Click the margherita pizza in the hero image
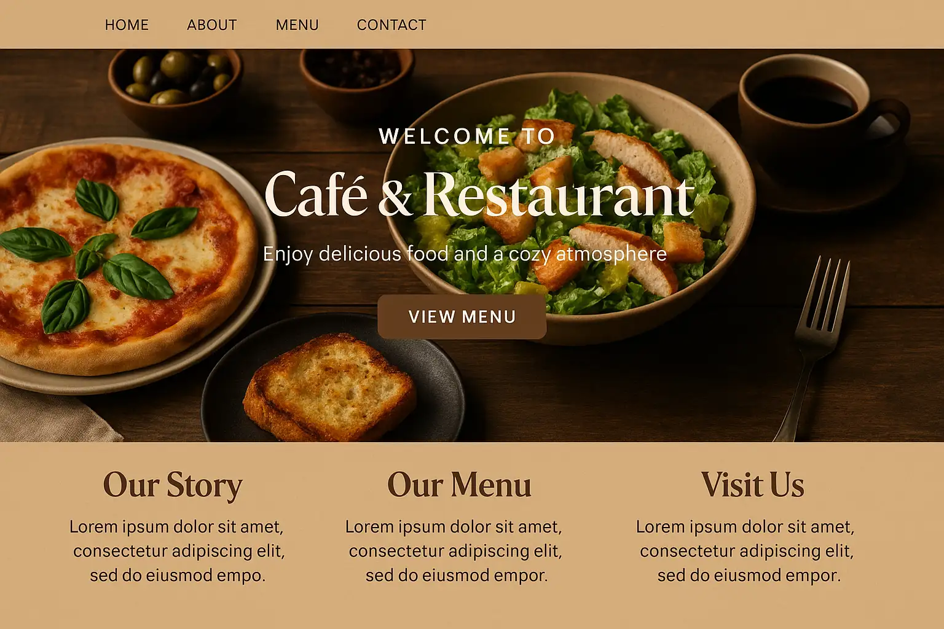 tap(126, 258)
